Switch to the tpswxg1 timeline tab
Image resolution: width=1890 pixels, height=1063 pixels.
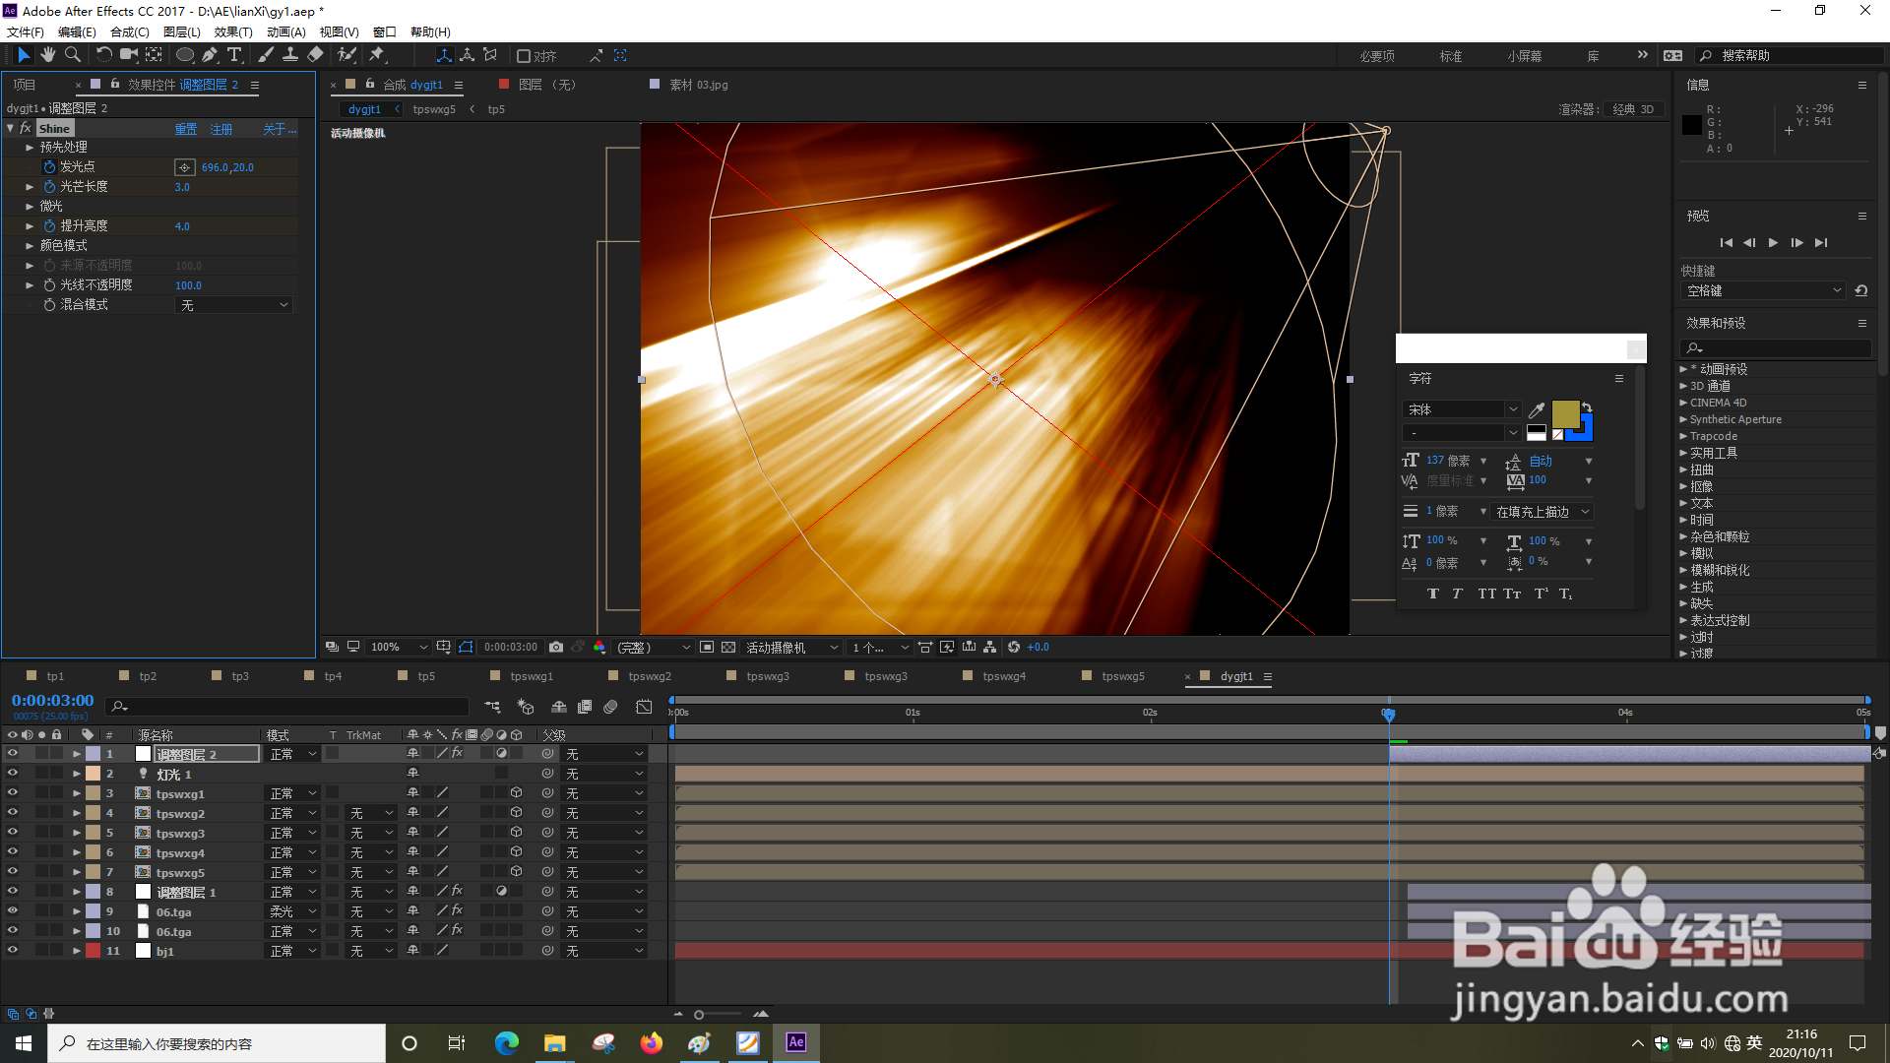point(532,676)
